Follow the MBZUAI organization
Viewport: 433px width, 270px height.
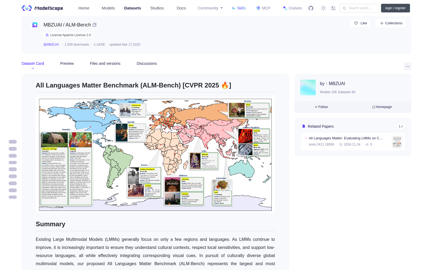coord(321,107)
